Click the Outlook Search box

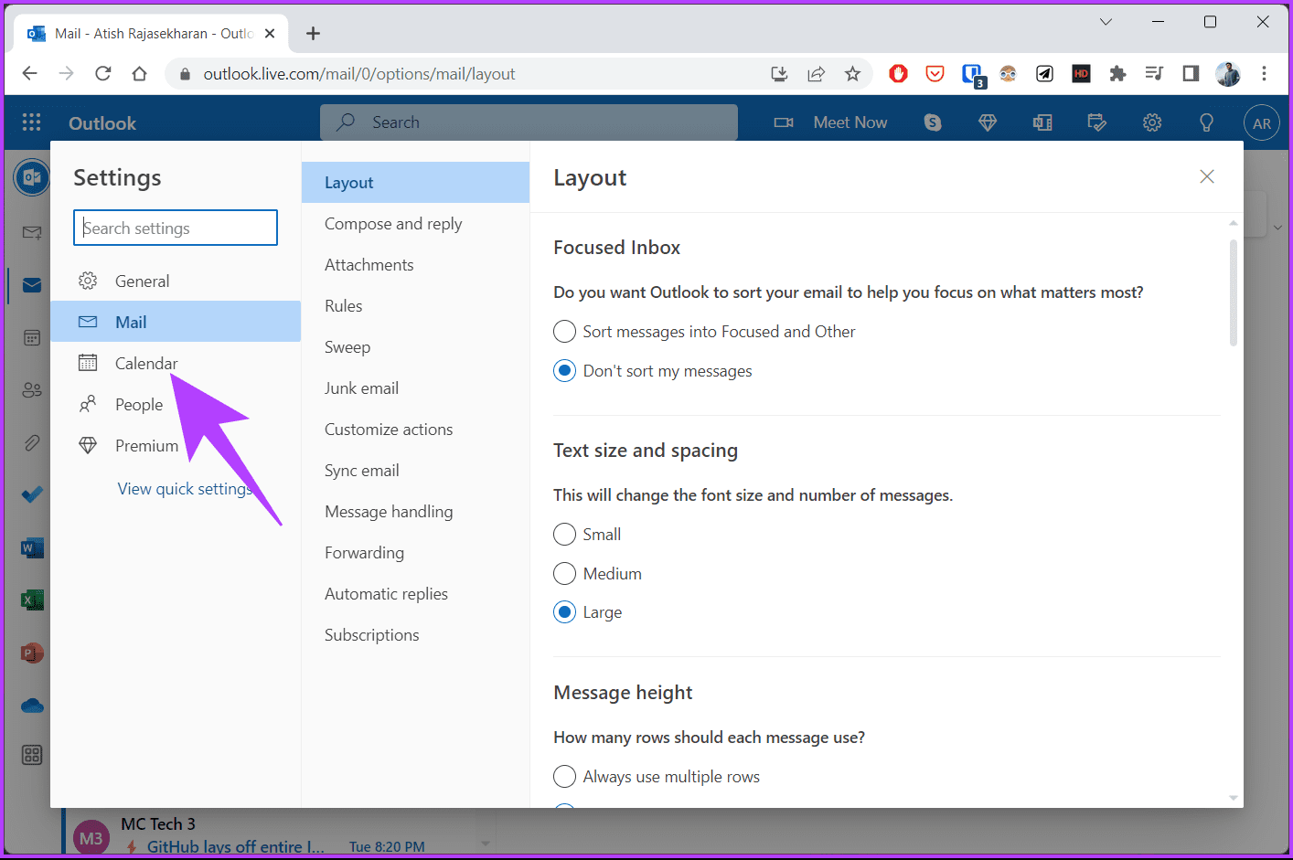click(x=529, y=122)
